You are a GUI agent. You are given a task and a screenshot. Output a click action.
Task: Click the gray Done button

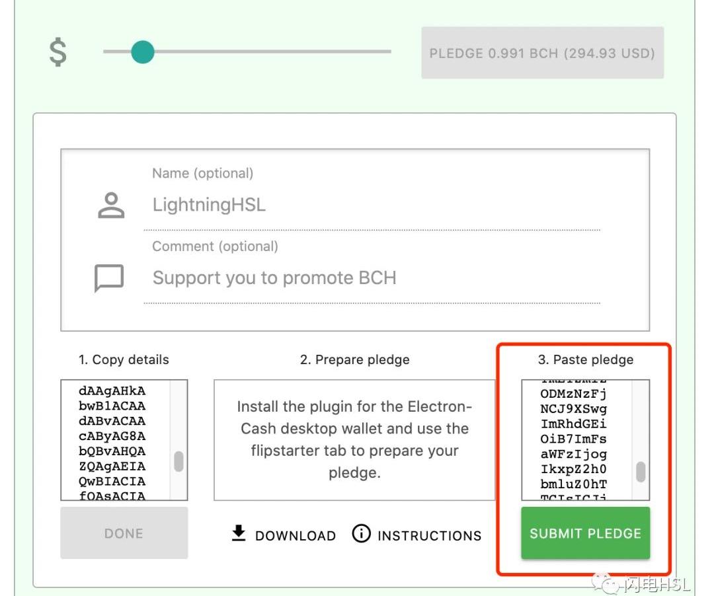point(124,533)
